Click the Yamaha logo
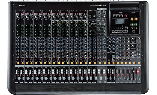 [x=21, y=5]
